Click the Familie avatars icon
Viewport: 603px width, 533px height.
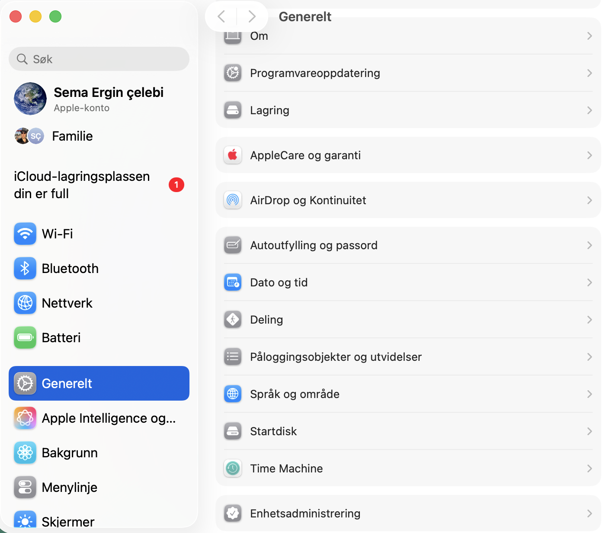[29, 136]
